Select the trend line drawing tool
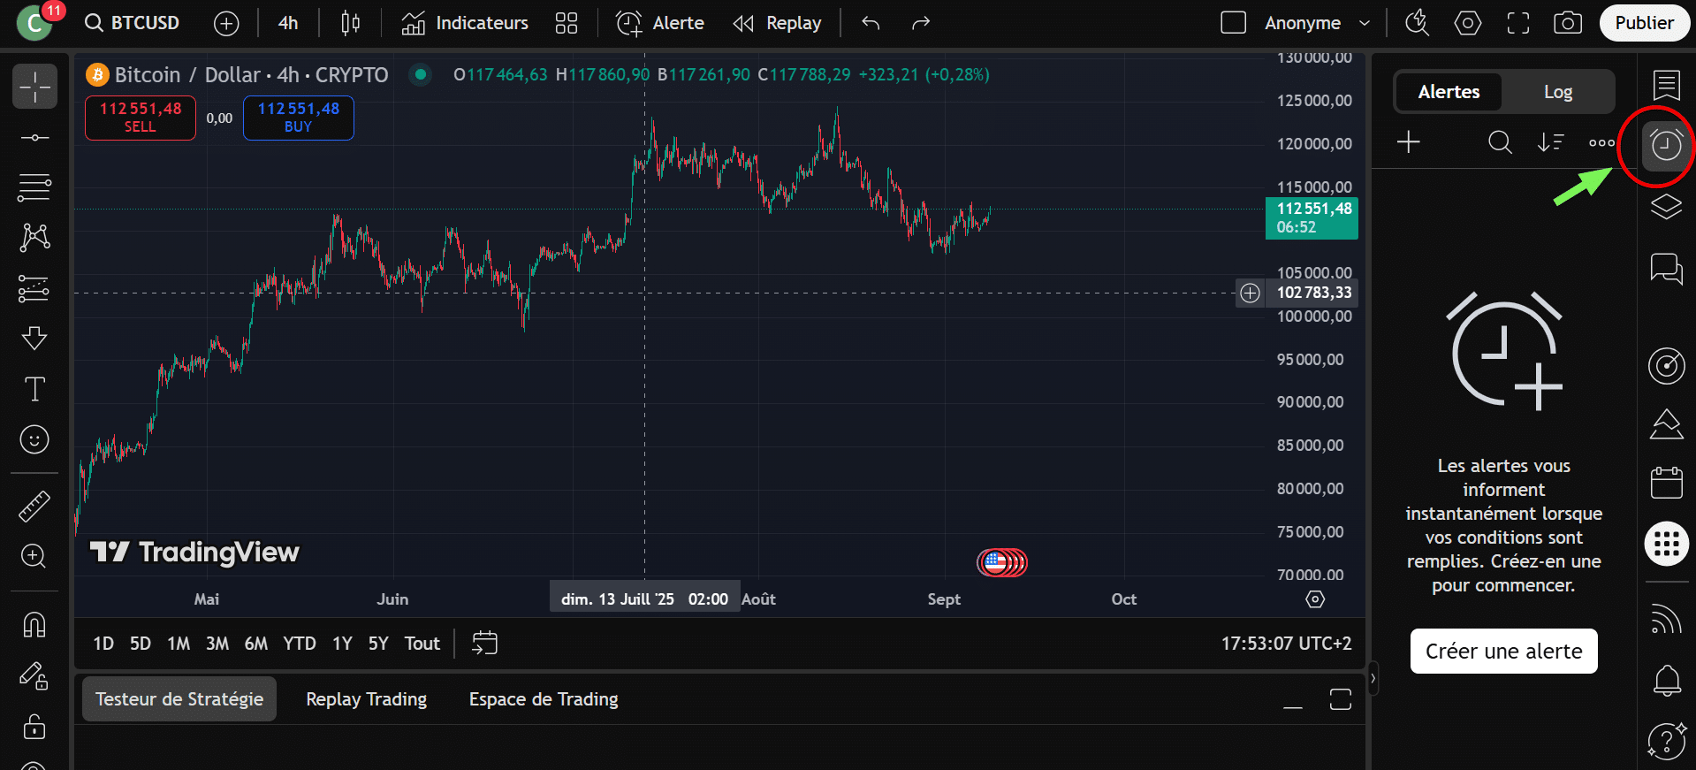This screenshot has width=1696, height=770. coord(34,138)
